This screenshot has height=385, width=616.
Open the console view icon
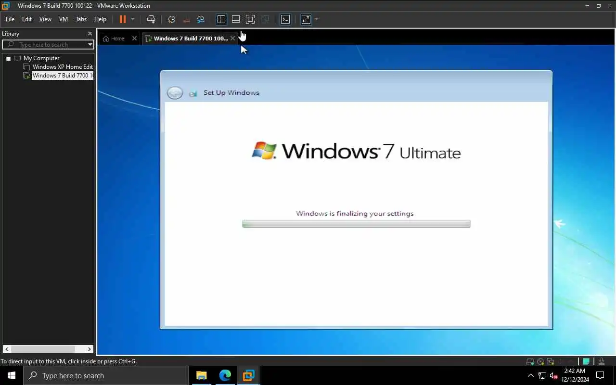pos(285,19)
